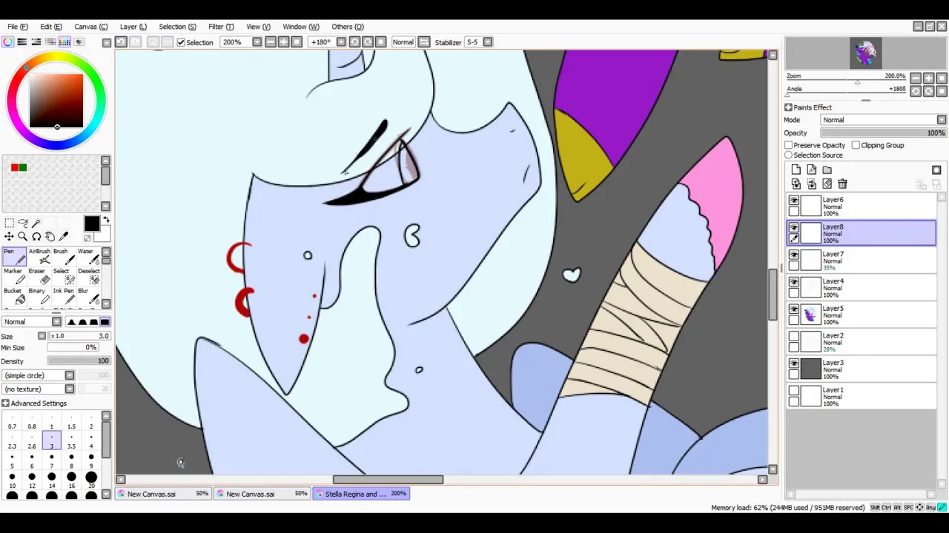The width and height of the screenshot is (949, 533).
Task: Choose brush size 3 preset
Action: (52, 441)
